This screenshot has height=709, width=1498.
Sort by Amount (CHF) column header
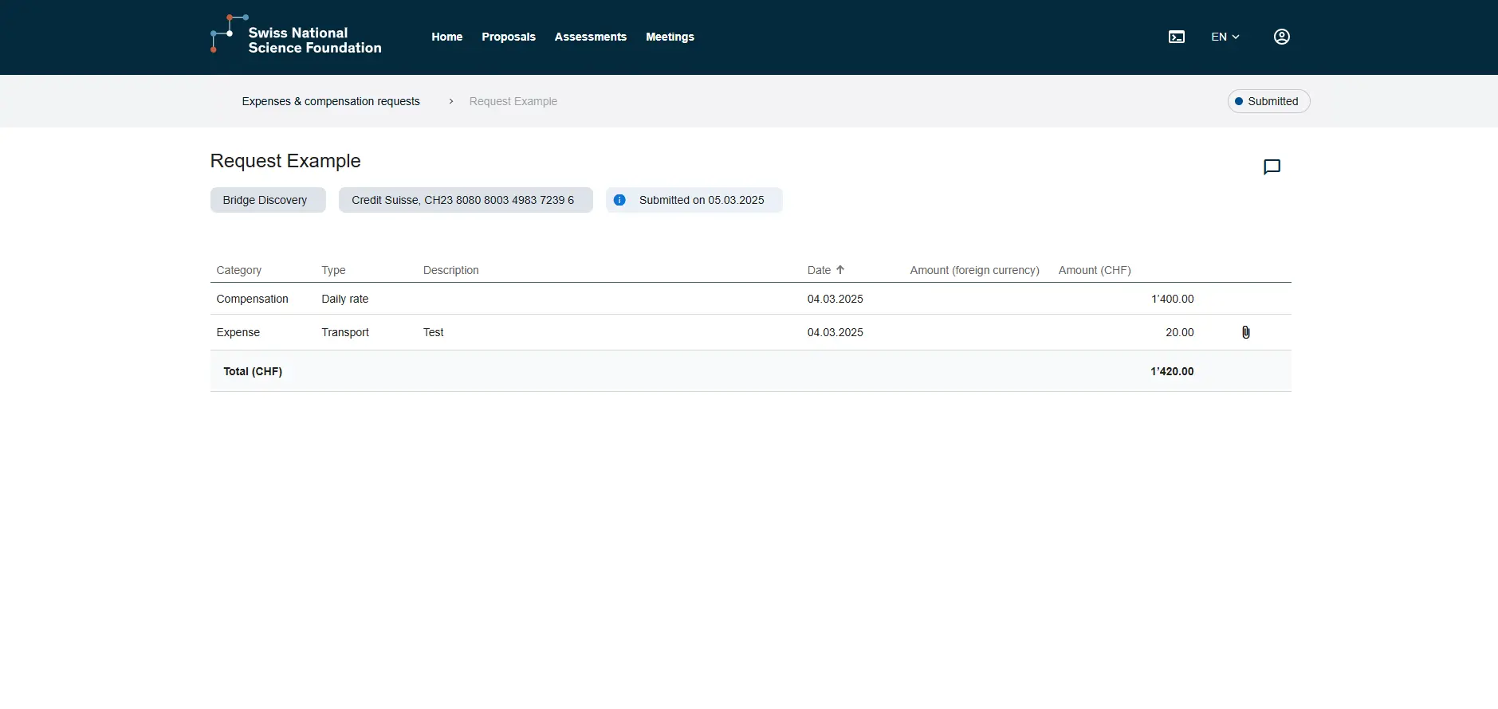tap(1094, 270)
